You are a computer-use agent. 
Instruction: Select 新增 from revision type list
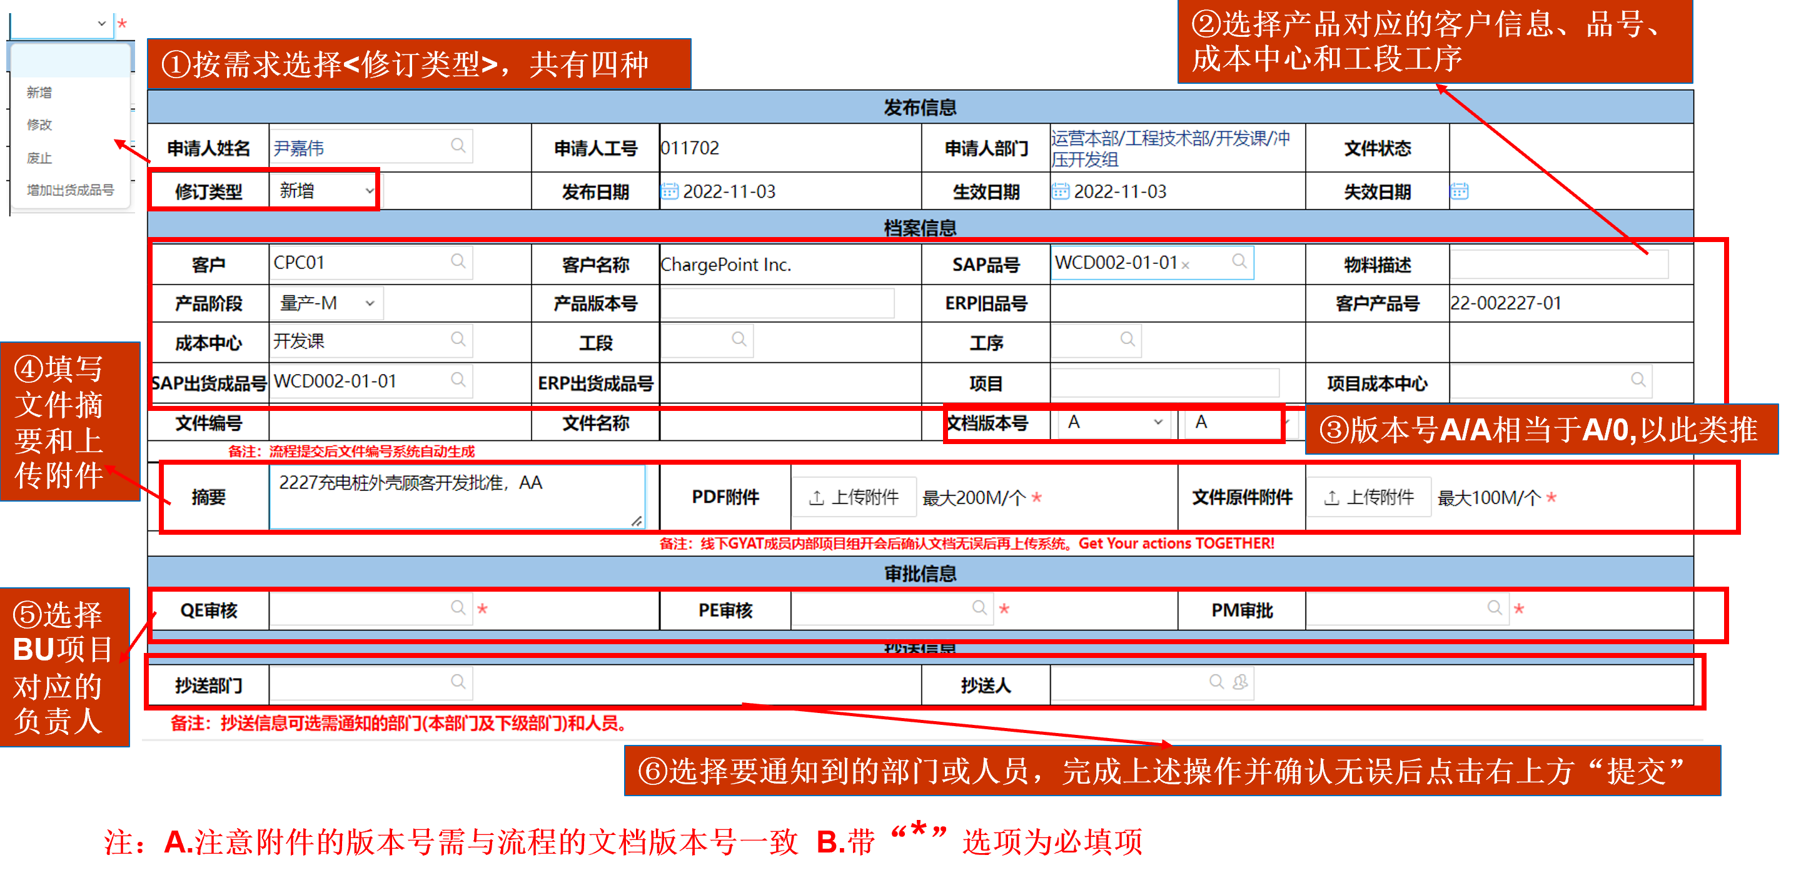click(39, 93)
